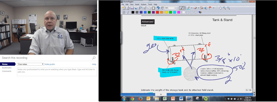Pick the bright green color swatch
The height and width of the screenshot is (102, 277).
point(170,12)
